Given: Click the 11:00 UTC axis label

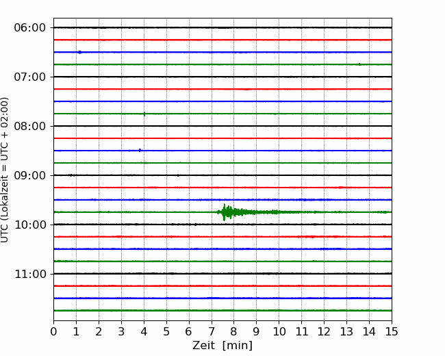Looking at the screenshot, I should pos(30,274).
